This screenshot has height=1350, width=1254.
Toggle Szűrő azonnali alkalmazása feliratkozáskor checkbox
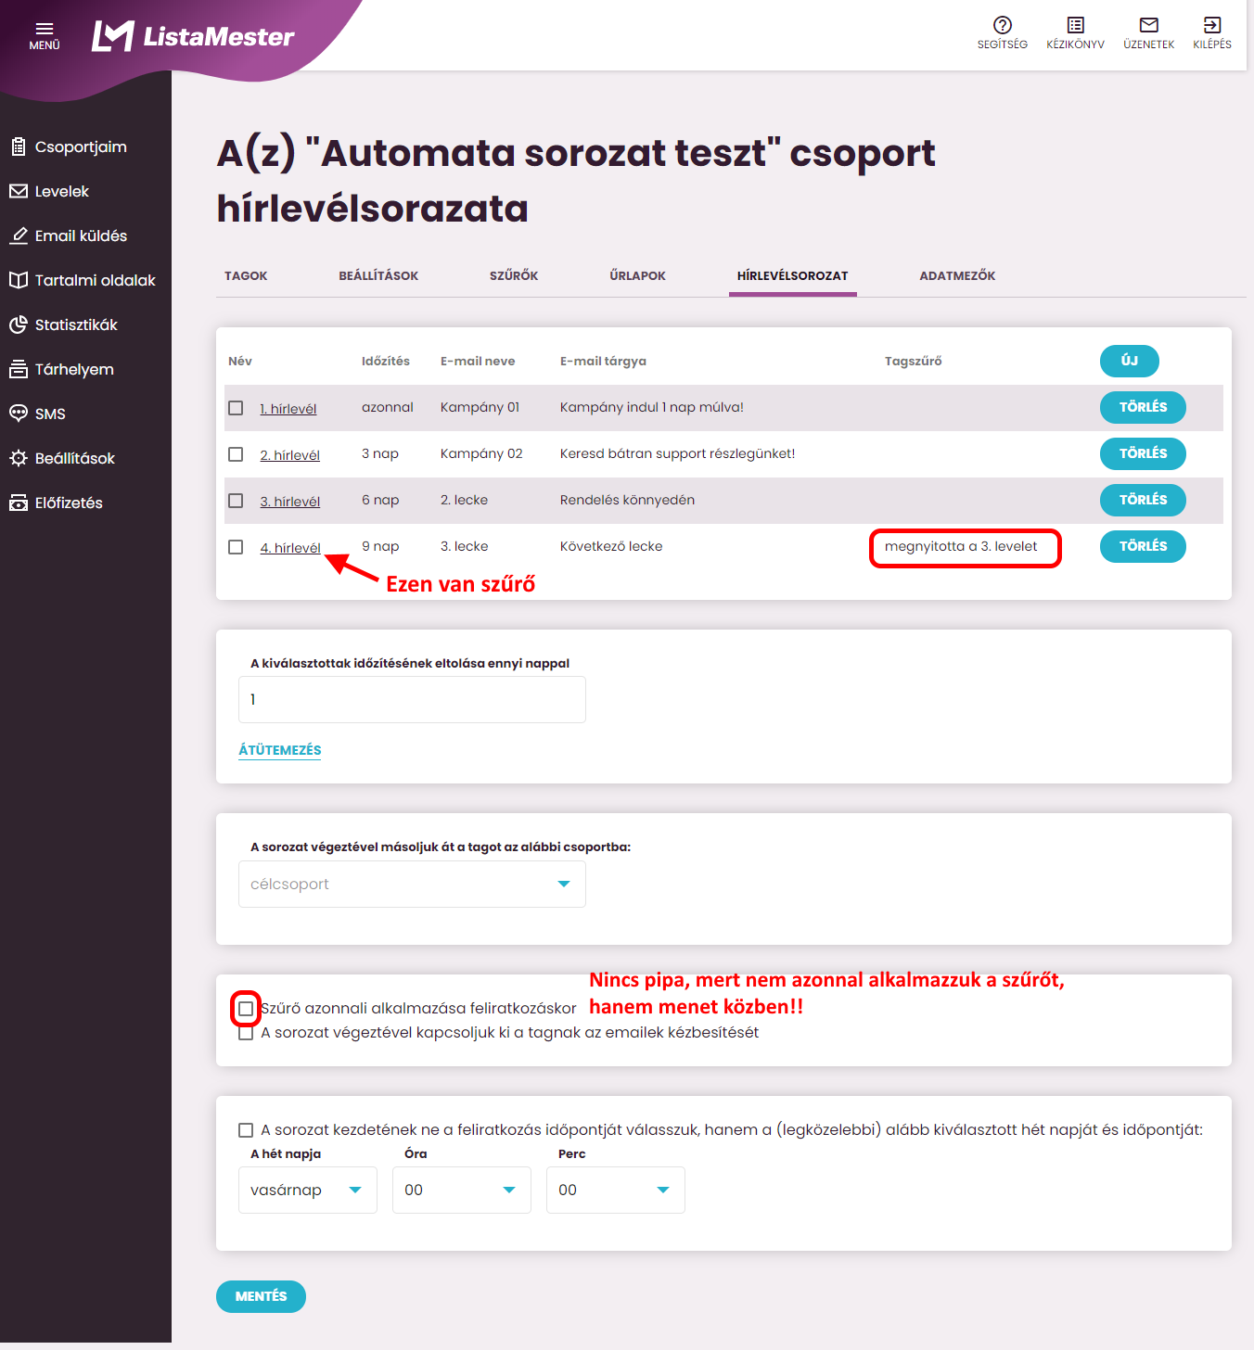click(x=246, y=1009)
